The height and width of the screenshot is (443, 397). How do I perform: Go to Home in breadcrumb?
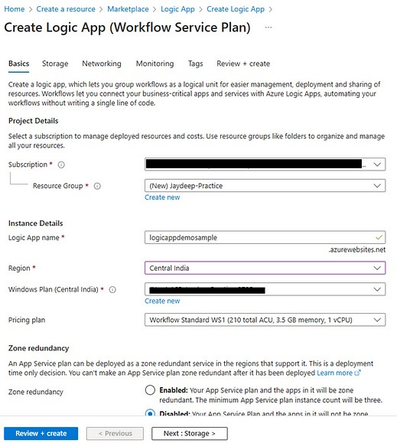click(14, 9)
